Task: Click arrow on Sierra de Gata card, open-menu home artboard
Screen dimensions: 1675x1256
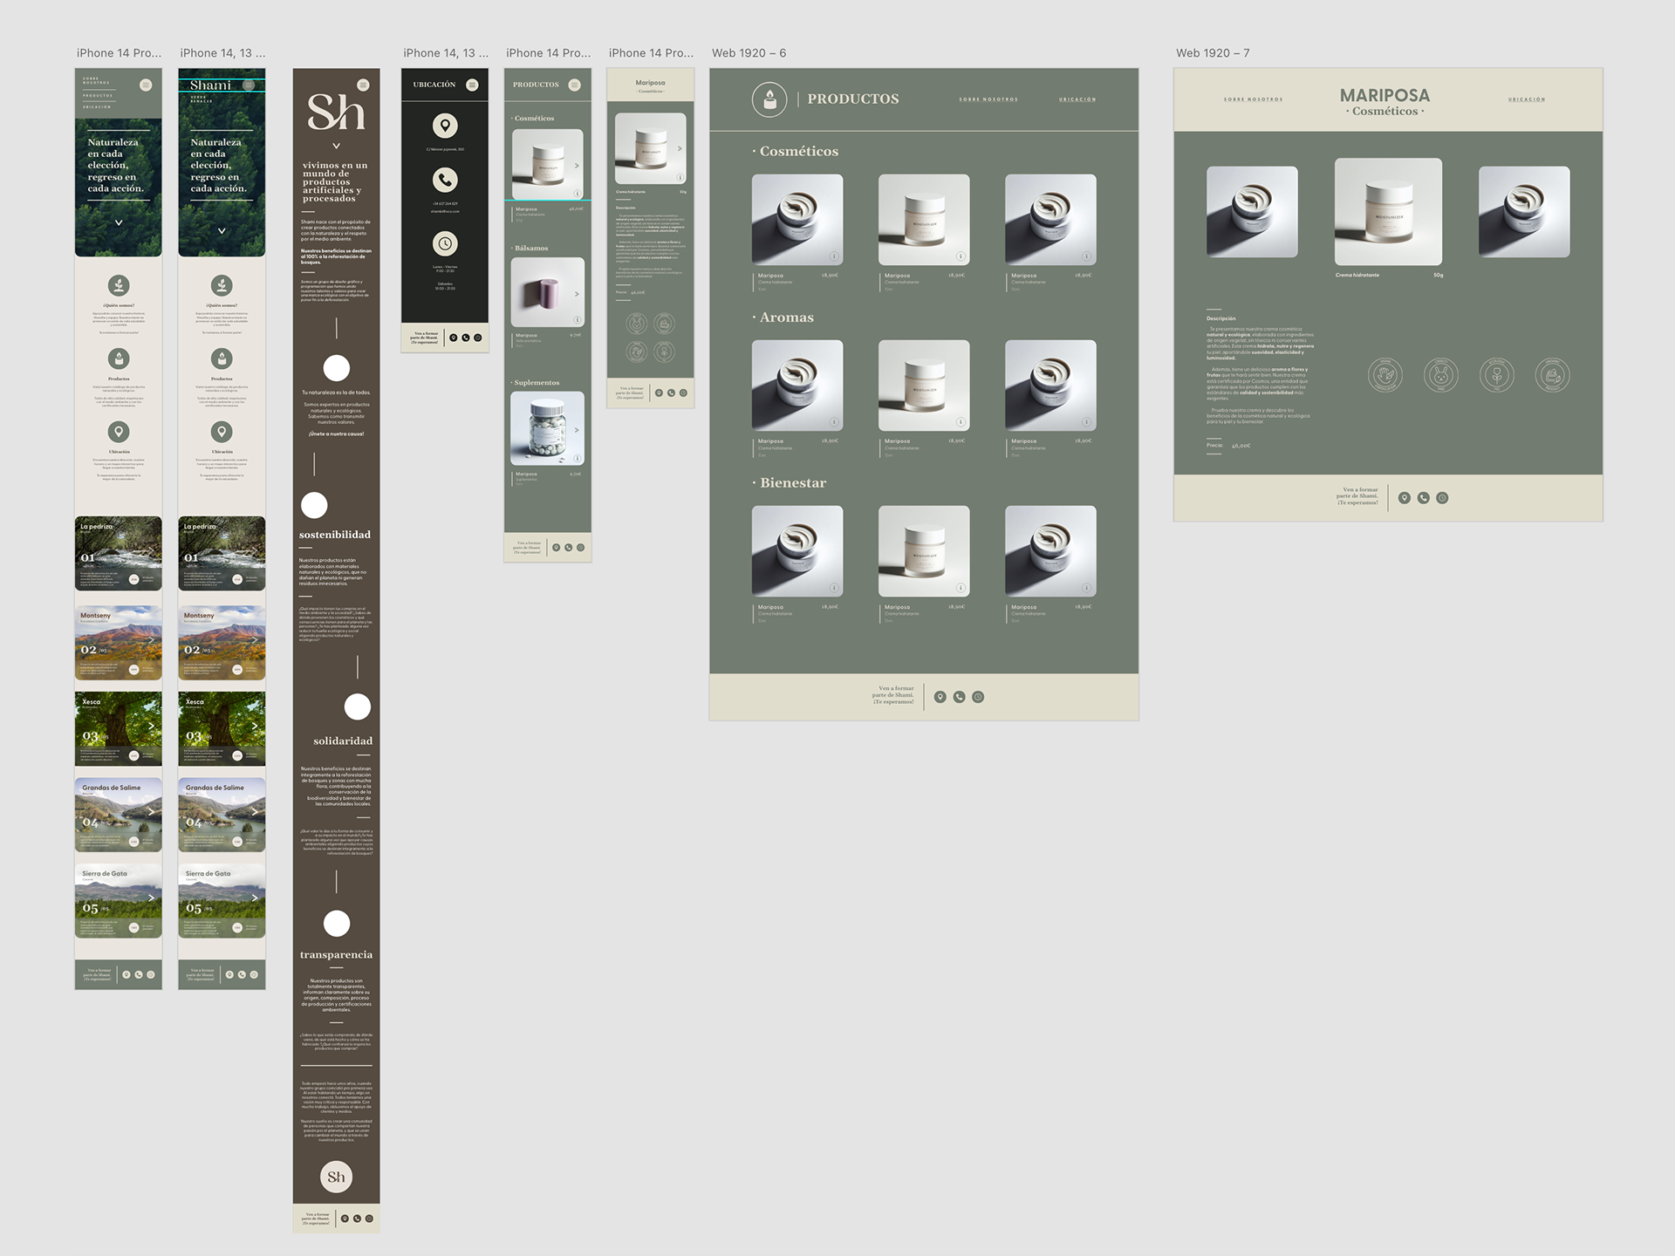Action: (x=152, y=898)
